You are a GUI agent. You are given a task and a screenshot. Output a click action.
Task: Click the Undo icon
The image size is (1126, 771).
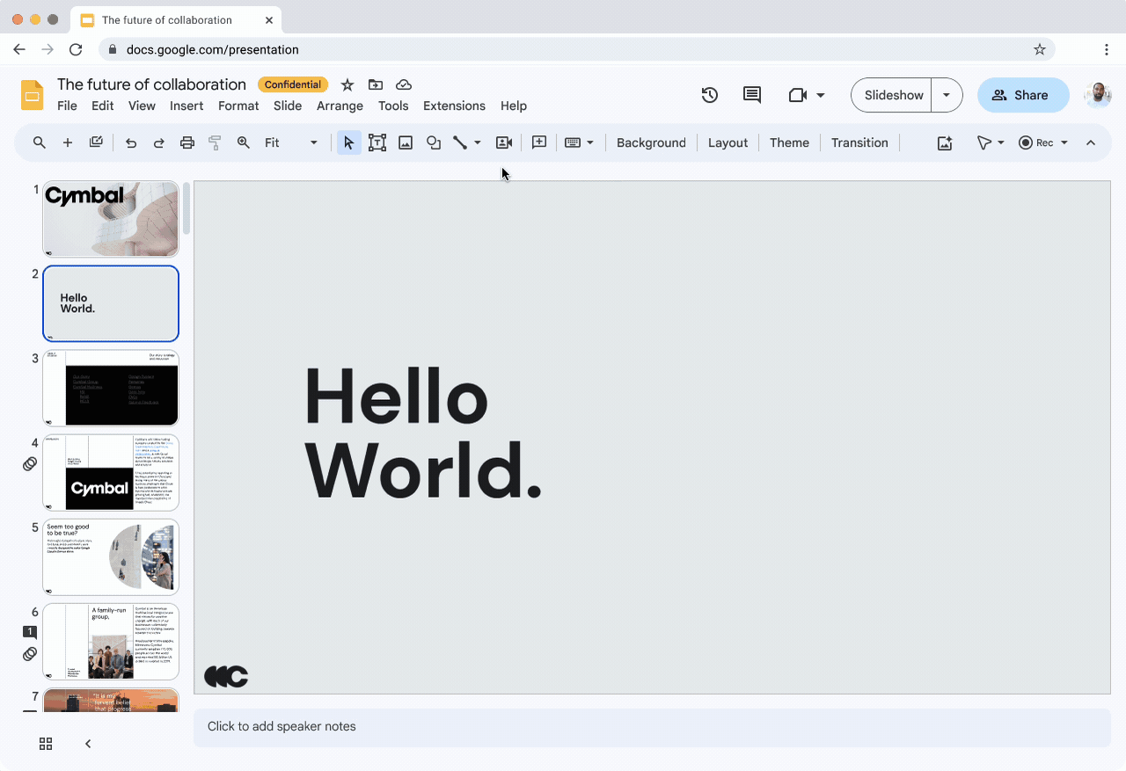click(130, 142)
